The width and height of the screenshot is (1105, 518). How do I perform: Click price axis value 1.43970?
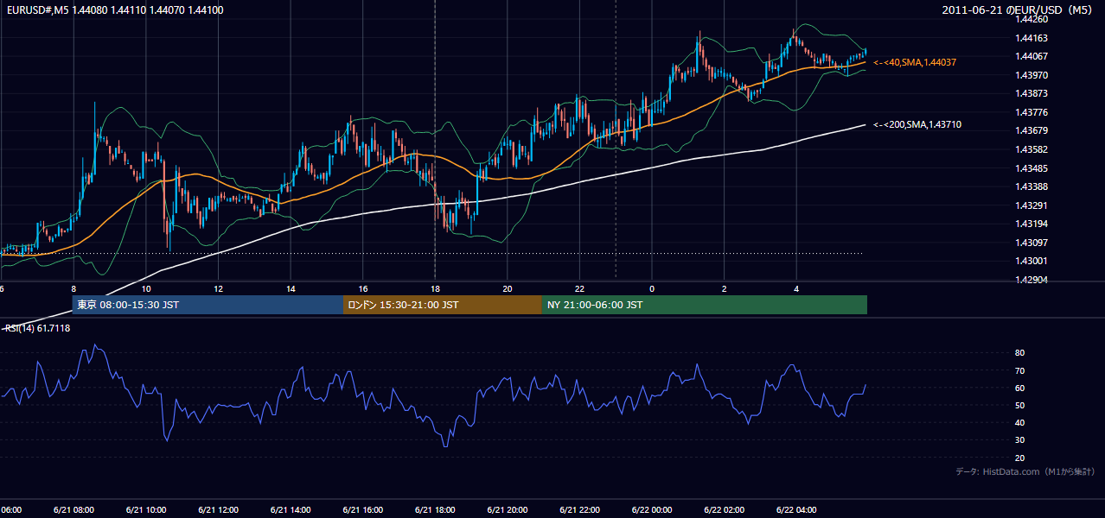(x=1033, y=75)
